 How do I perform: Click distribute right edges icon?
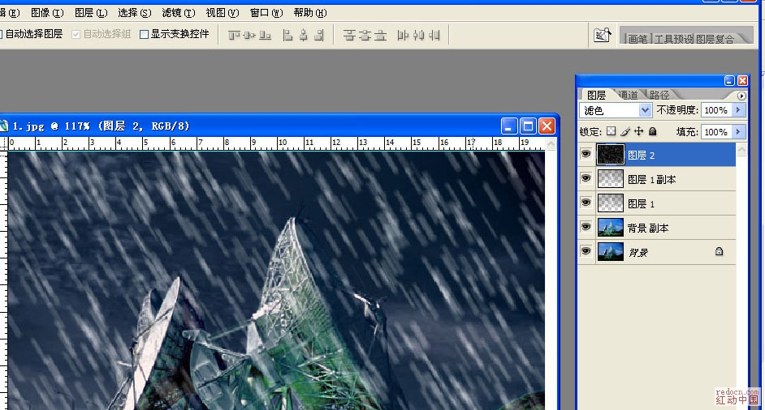coord(434,35)
